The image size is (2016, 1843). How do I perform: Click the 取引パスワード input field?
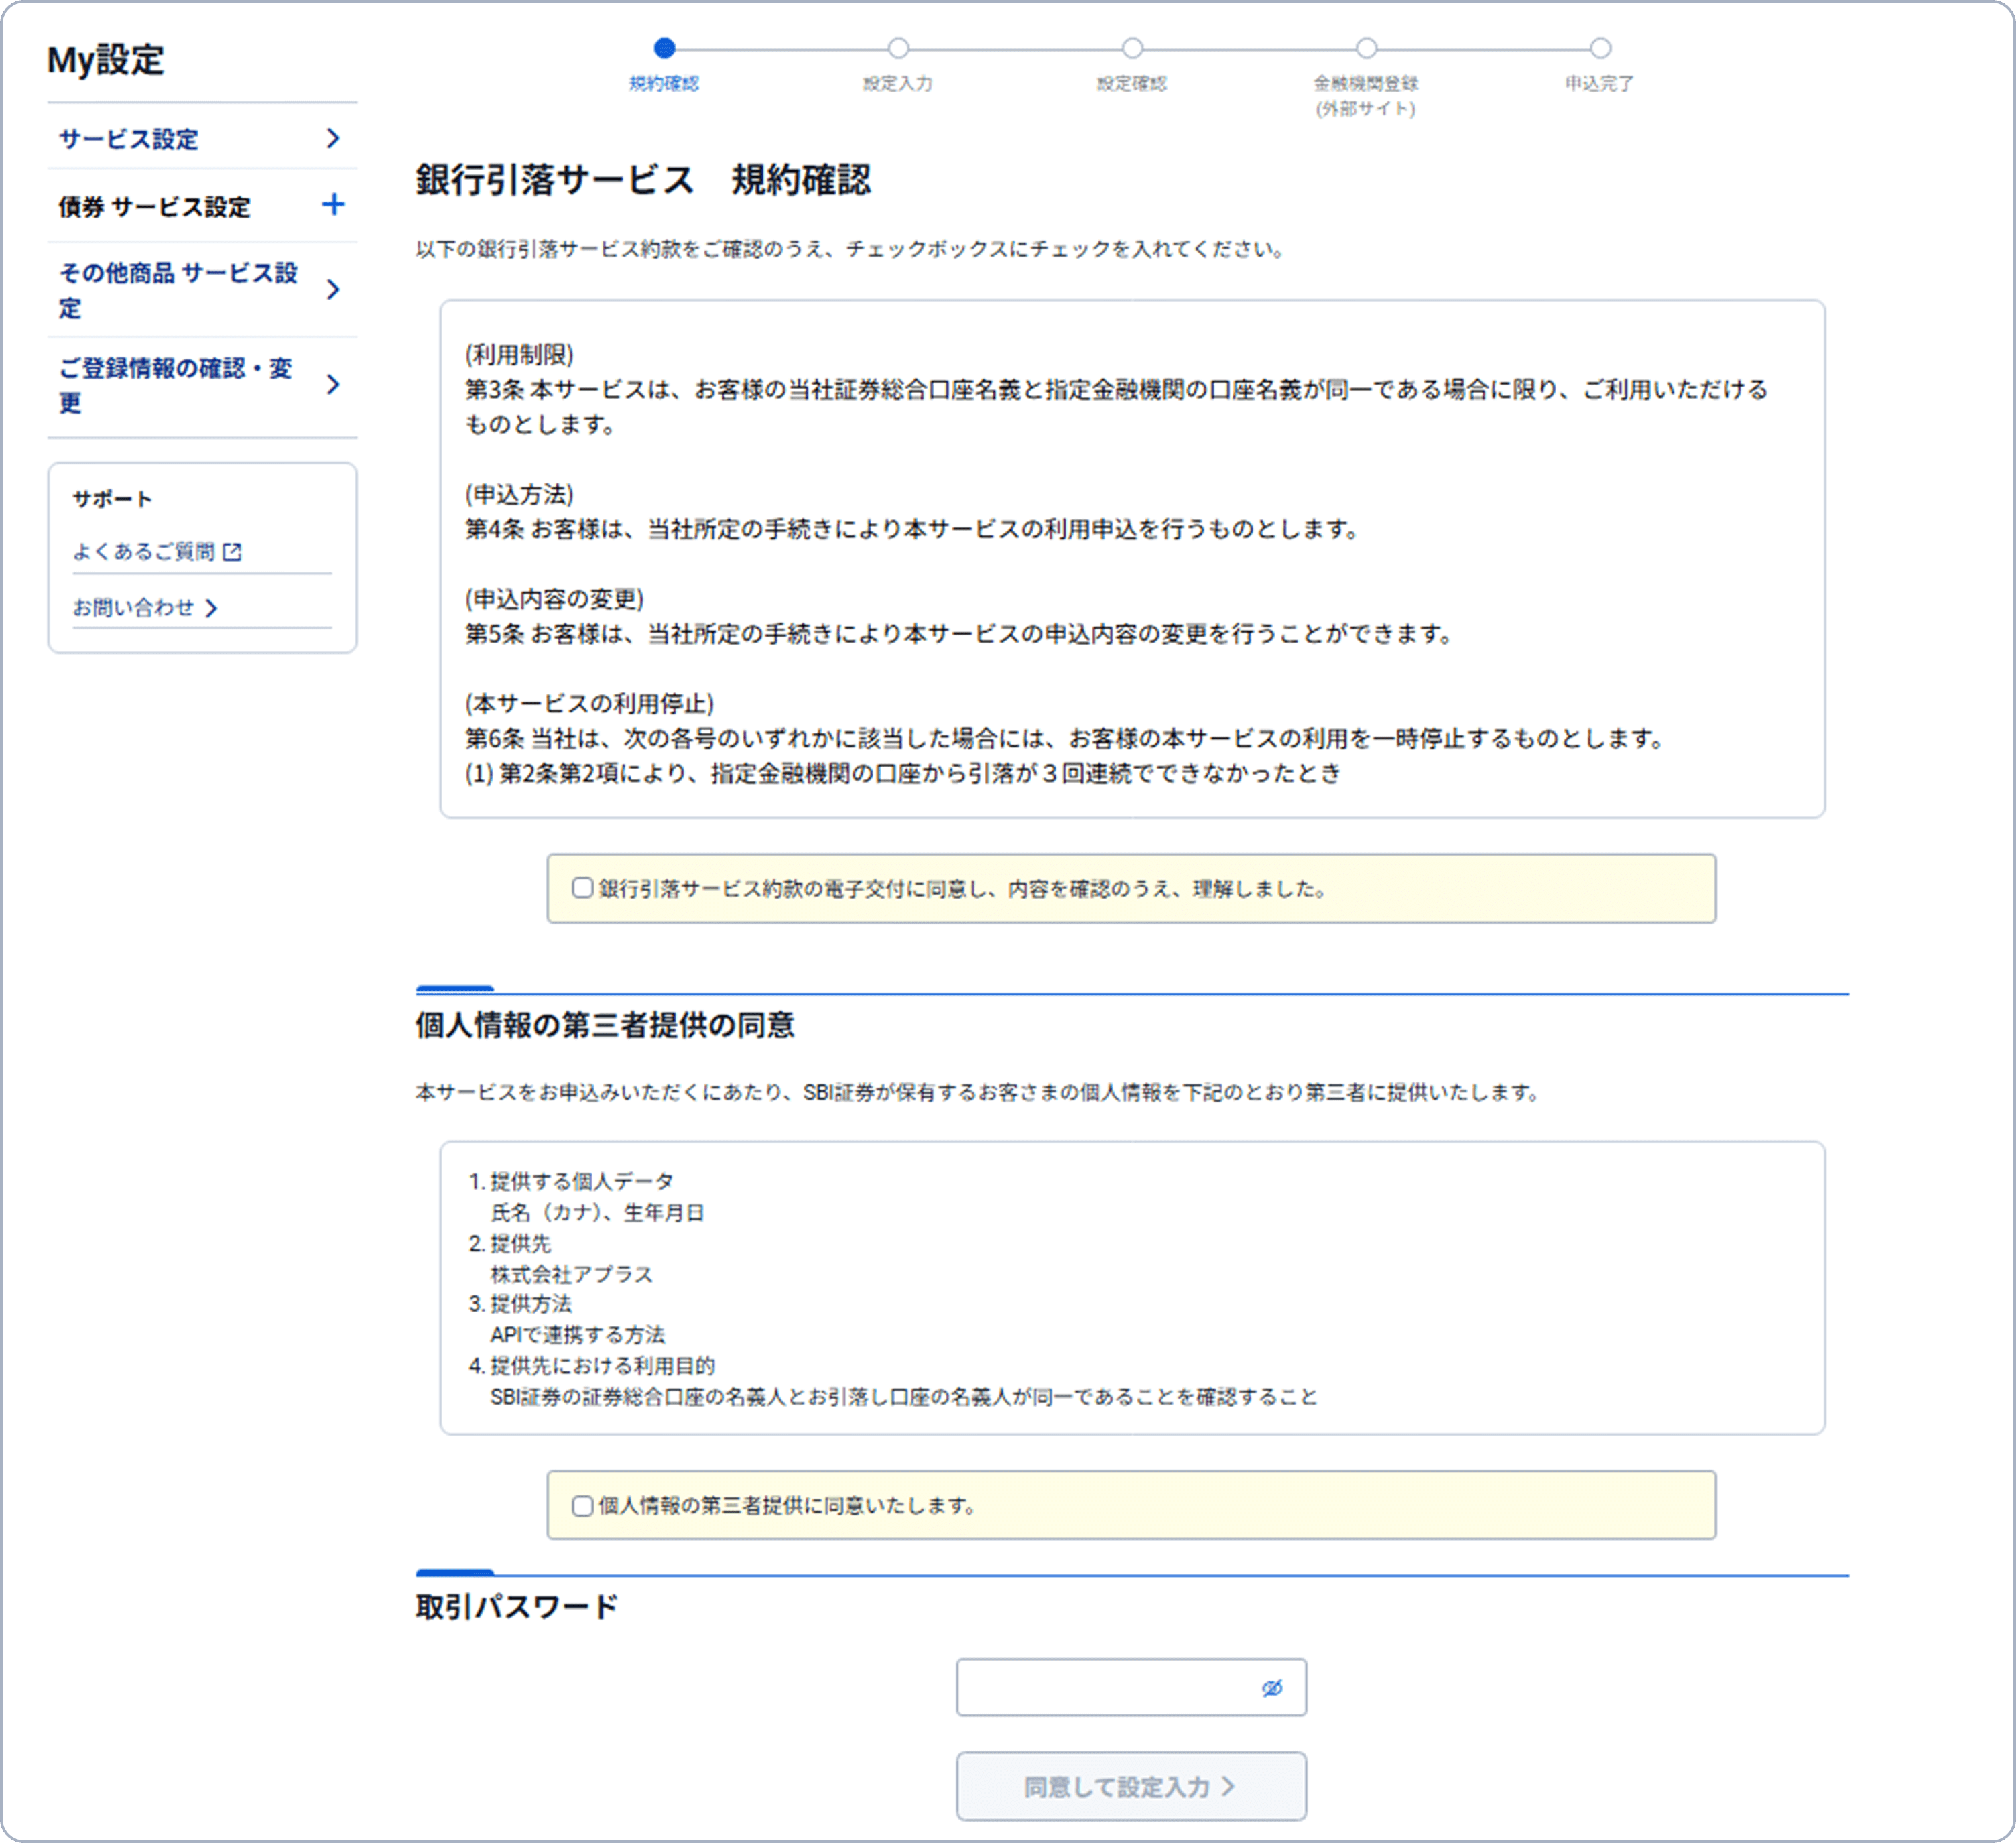coord(1100,1688)
